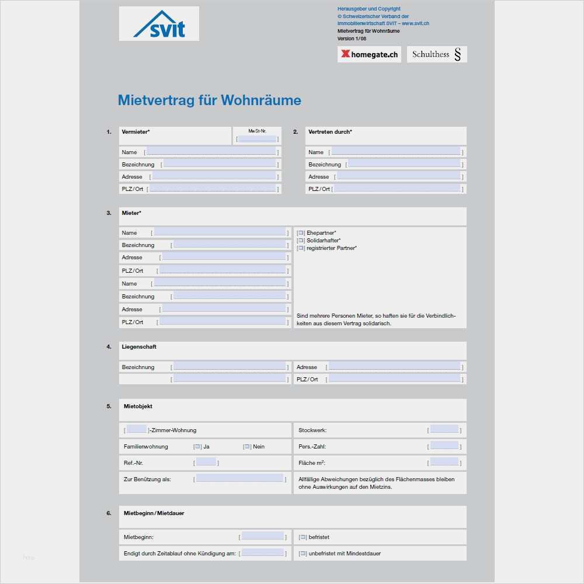The width and height of the screenshot is (584, 584).
Task: Tick the registrierter Partner checkbox
Action: click(301, 248)
